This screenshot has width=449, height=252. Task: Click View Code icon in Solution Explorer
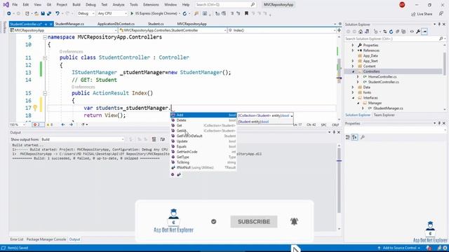(x=412, y=31)
